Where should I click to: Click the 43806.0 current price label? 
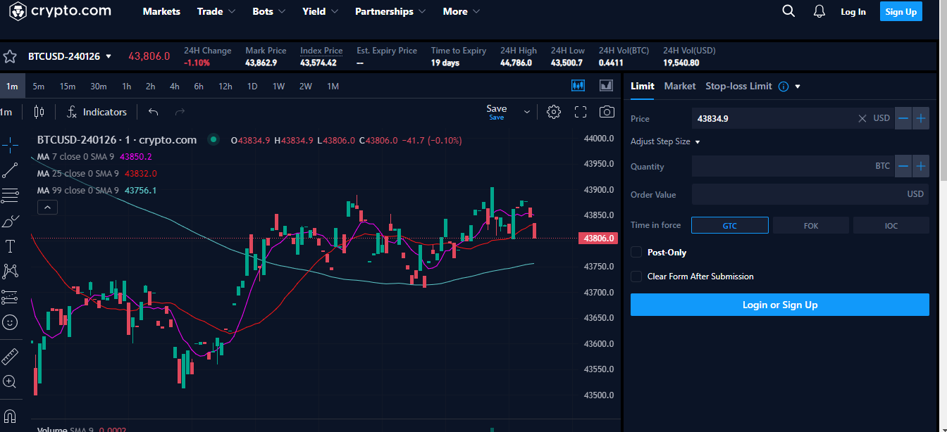[x=599, y=239]
